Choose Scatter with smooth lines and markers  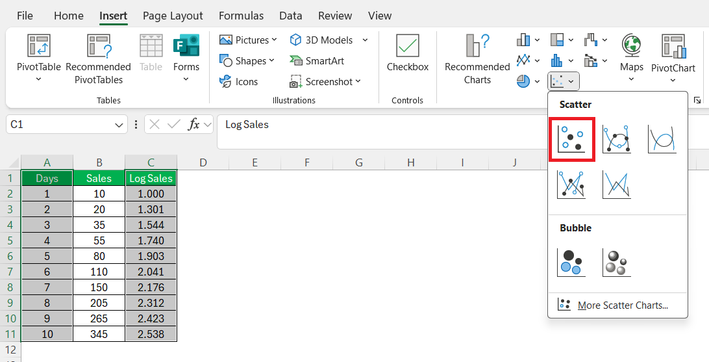(x=617, y=139)
